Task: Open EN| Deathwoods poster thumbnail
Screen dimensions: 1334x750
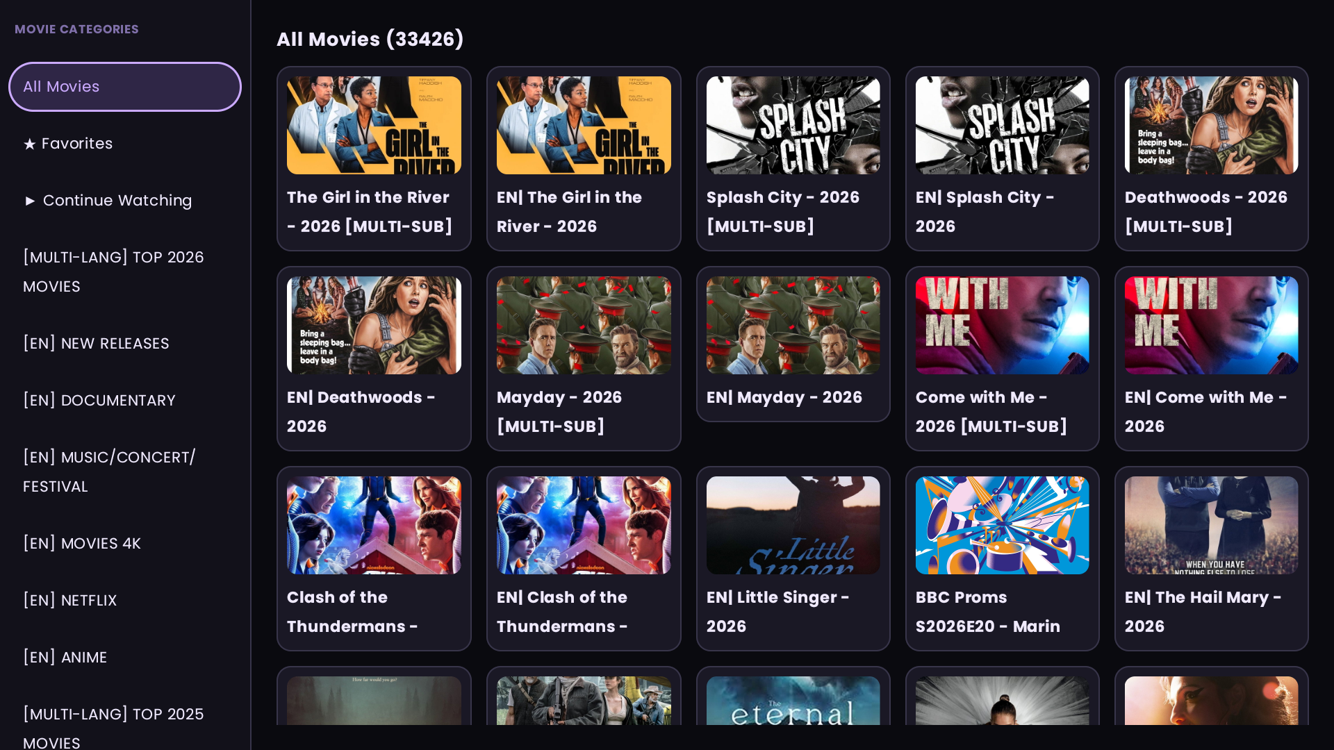Action: pyautogui.click(x=374, y=325)
